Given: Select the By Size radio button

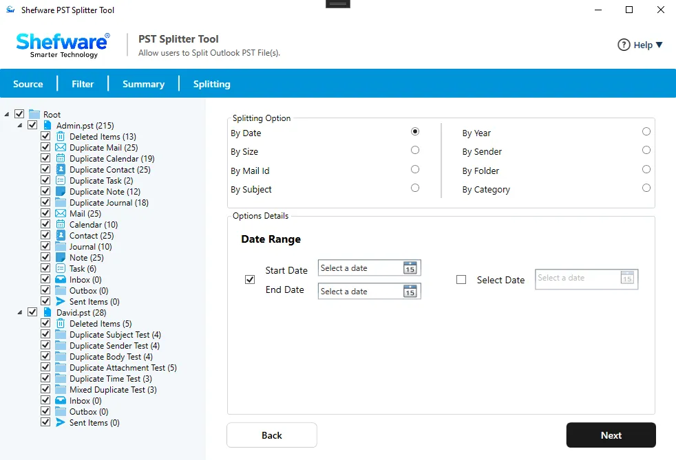Looking at the screenshot, I should pyautogui.click(x=414, y=150).
